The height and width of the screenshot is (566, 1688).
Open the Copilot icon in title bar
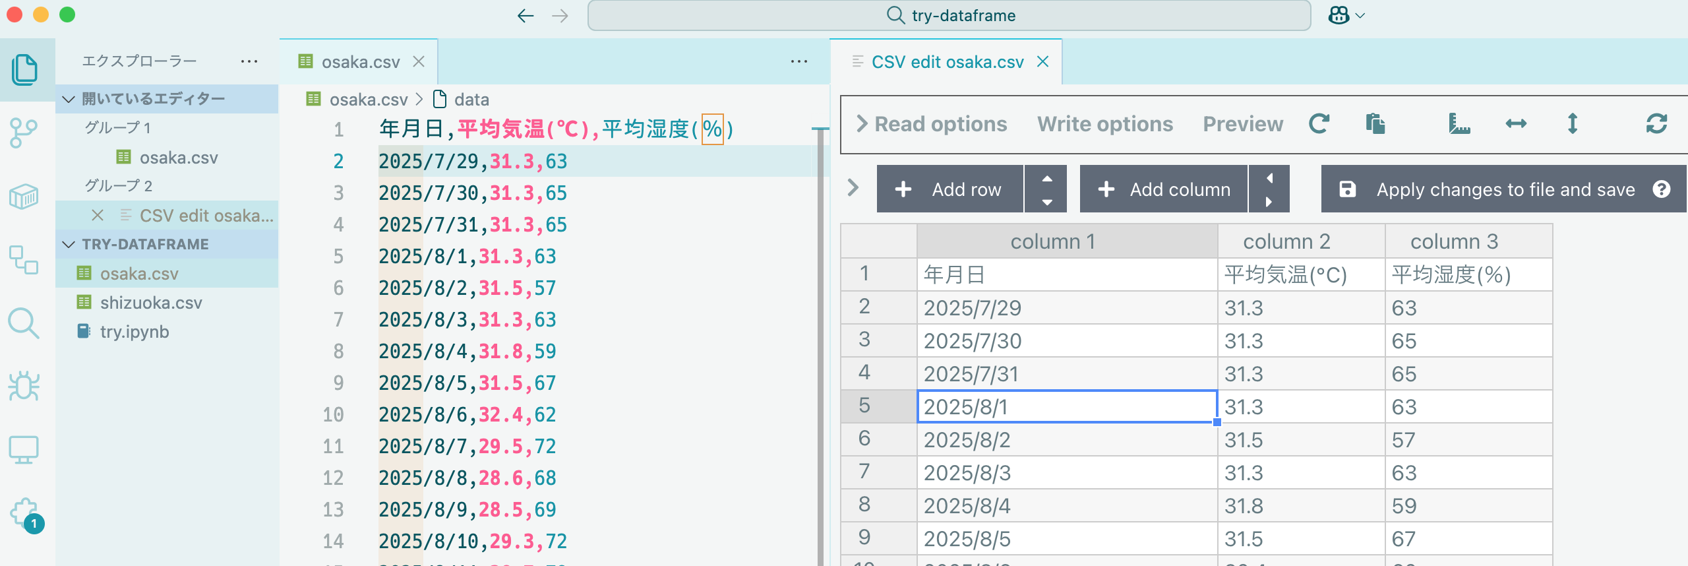pos(1339,15)
